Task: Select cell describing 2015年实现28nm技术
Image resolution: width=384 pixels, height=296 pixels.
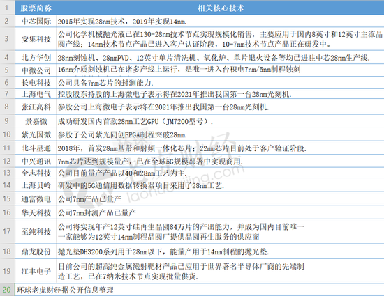Action: (220, 22)
